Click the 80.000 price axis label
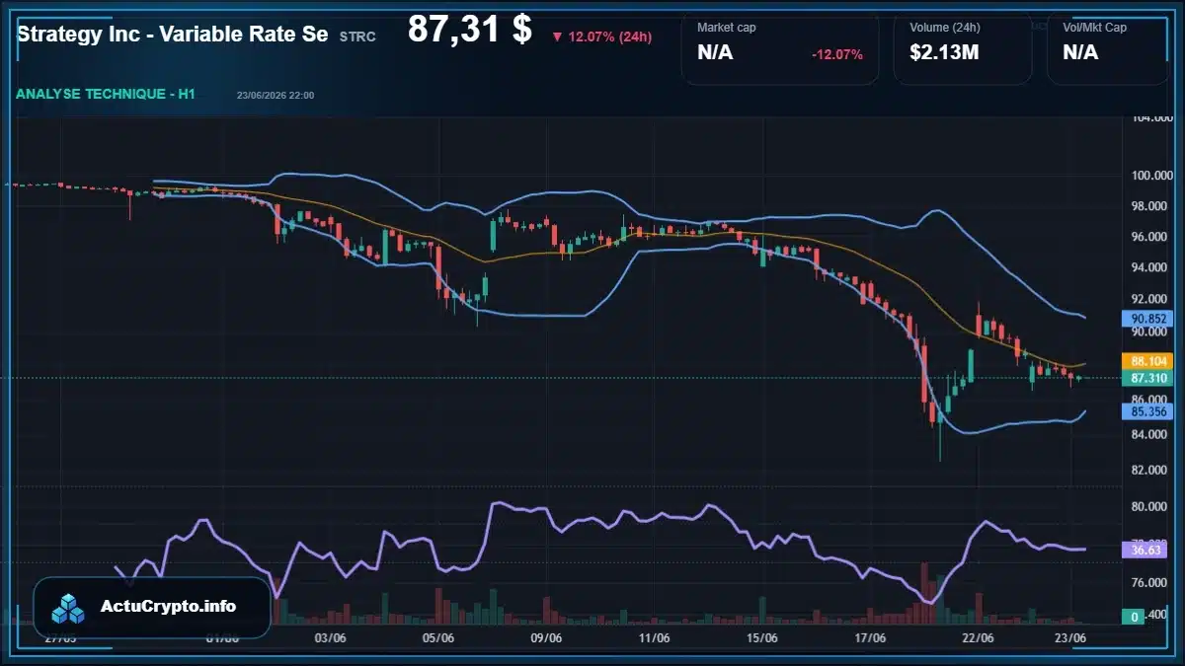The image size is (1185, 666). (1148, 506)
